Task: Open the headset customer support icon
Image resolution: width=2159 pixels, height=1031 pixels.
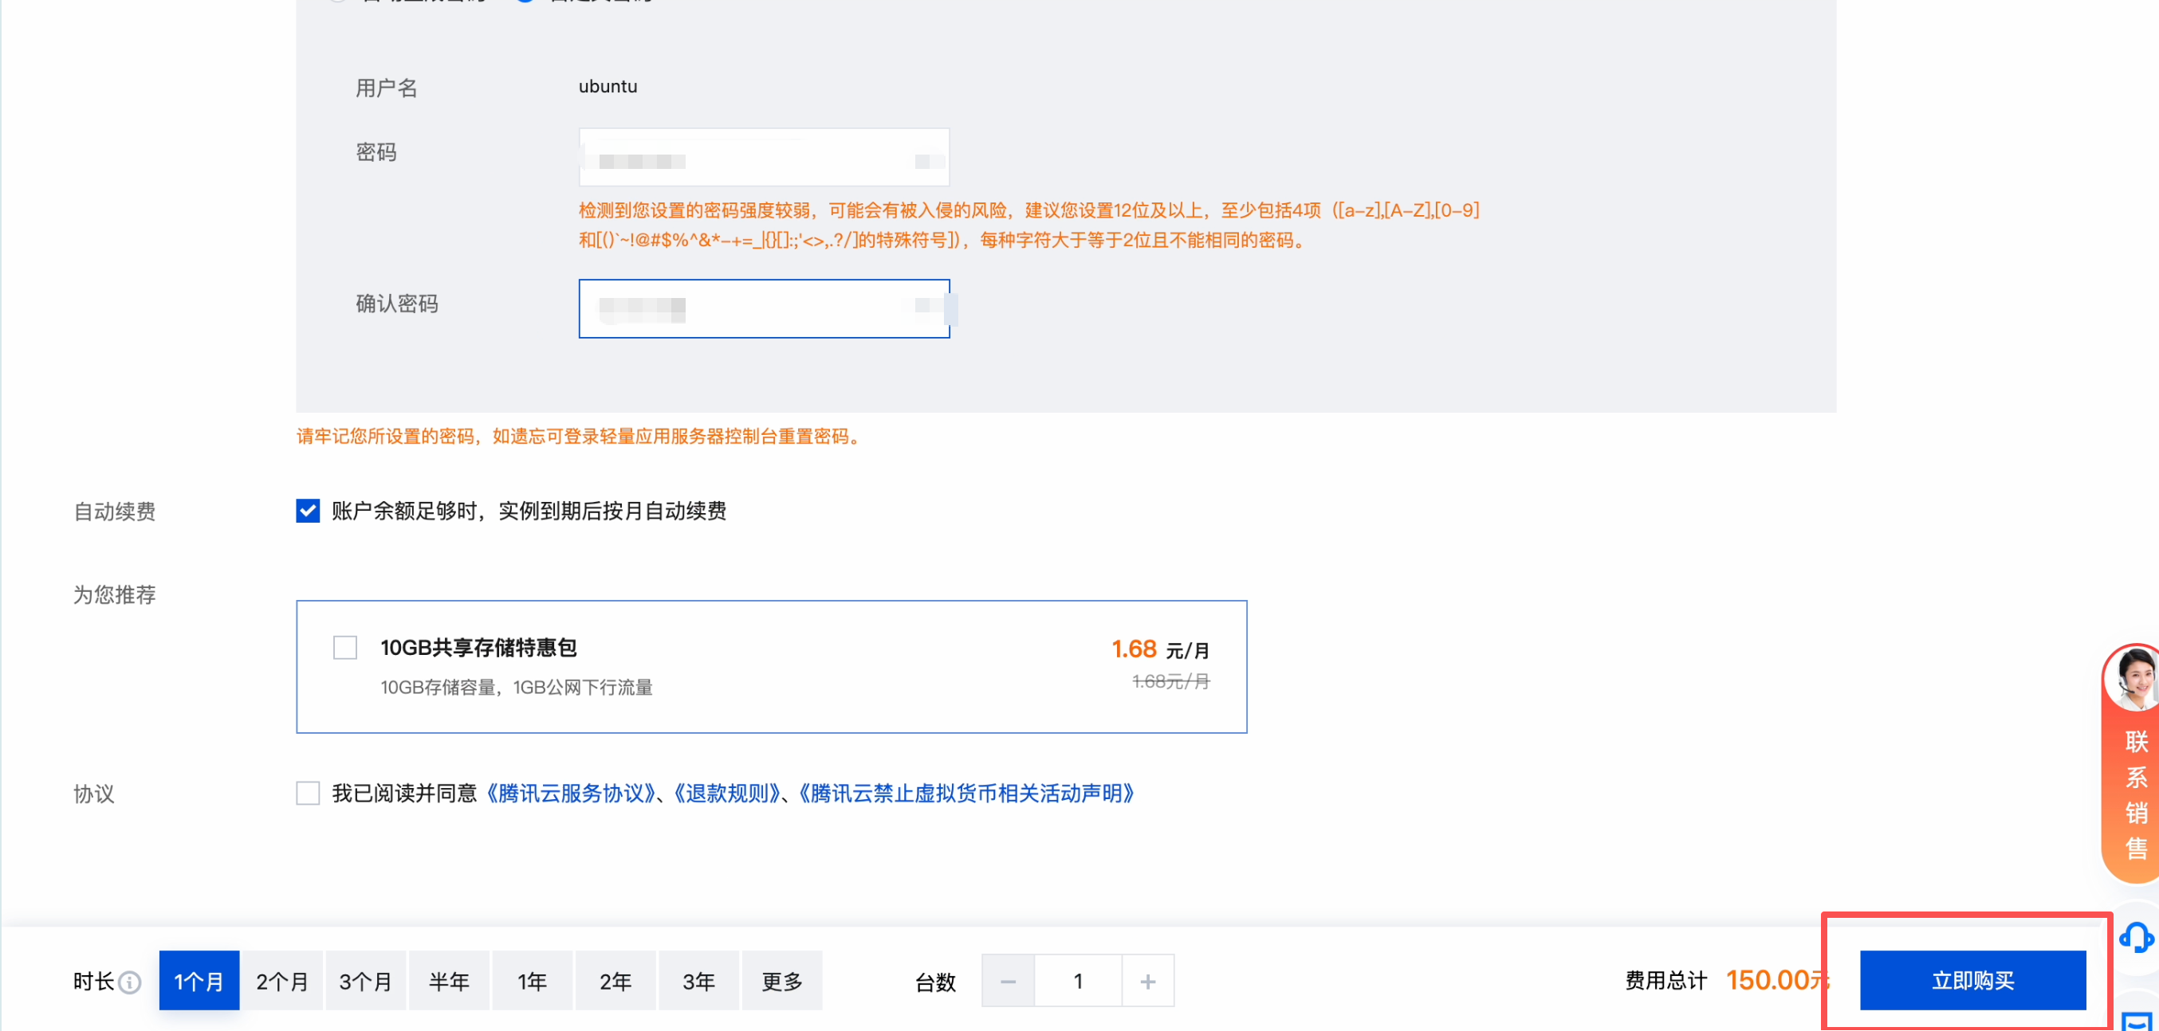Action: (x=2135, y=937)
